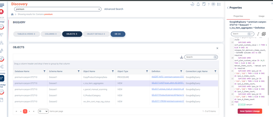Open the notifications bell
The image size is (273, 117).
tap(198, 4)
